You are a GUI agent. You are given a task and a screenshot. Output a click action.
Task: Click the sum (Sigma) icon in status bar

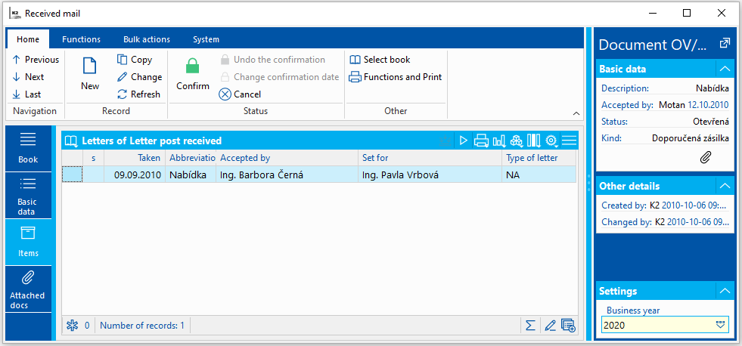(530, 326)
